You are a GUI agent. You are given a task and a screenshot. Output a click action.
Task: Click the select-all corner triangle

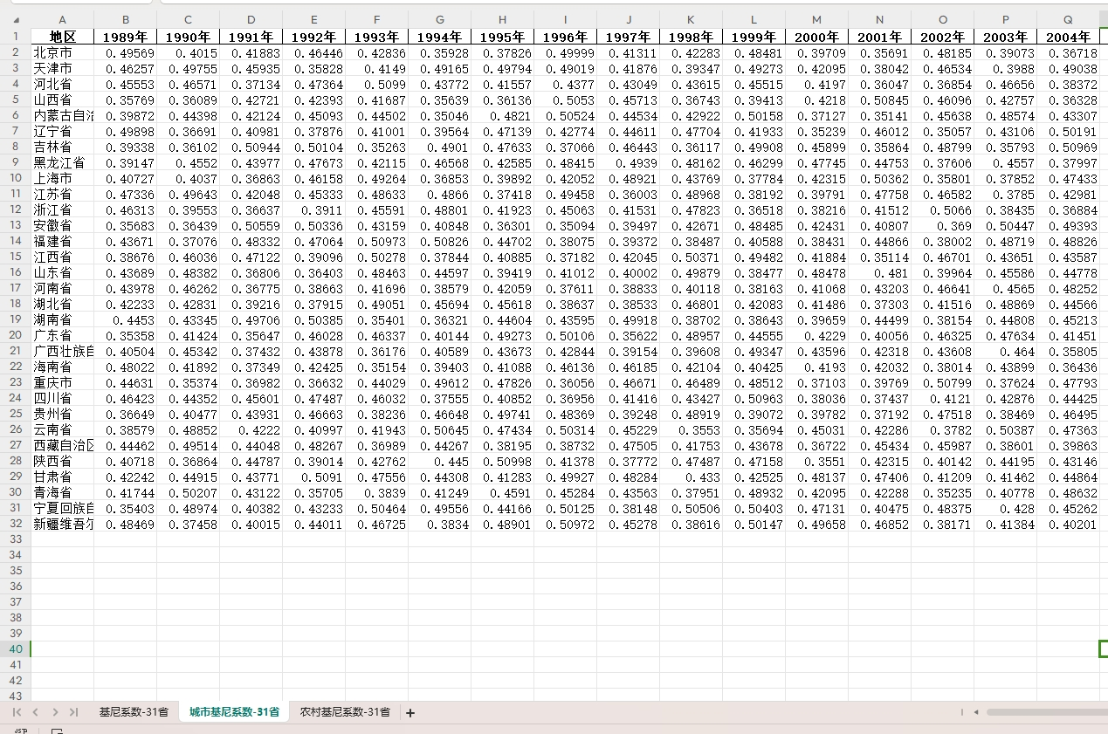coord(16,20)
